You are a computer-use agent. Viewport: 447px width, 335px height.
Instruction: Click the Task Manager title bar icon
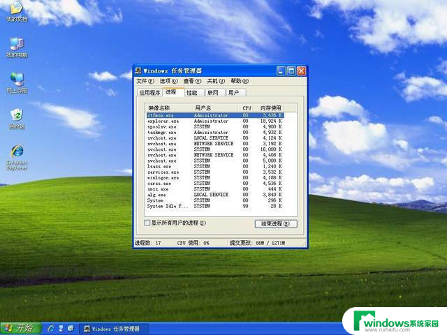(138, 70)
